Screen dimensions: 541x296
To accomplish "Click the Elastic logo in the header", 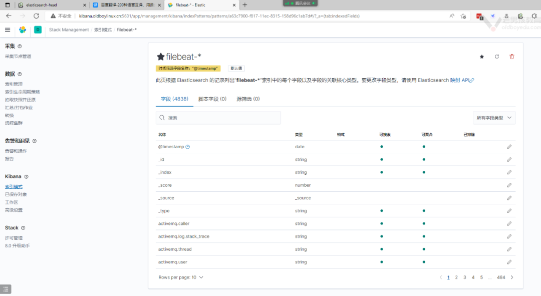I will [x=23, y=30].
